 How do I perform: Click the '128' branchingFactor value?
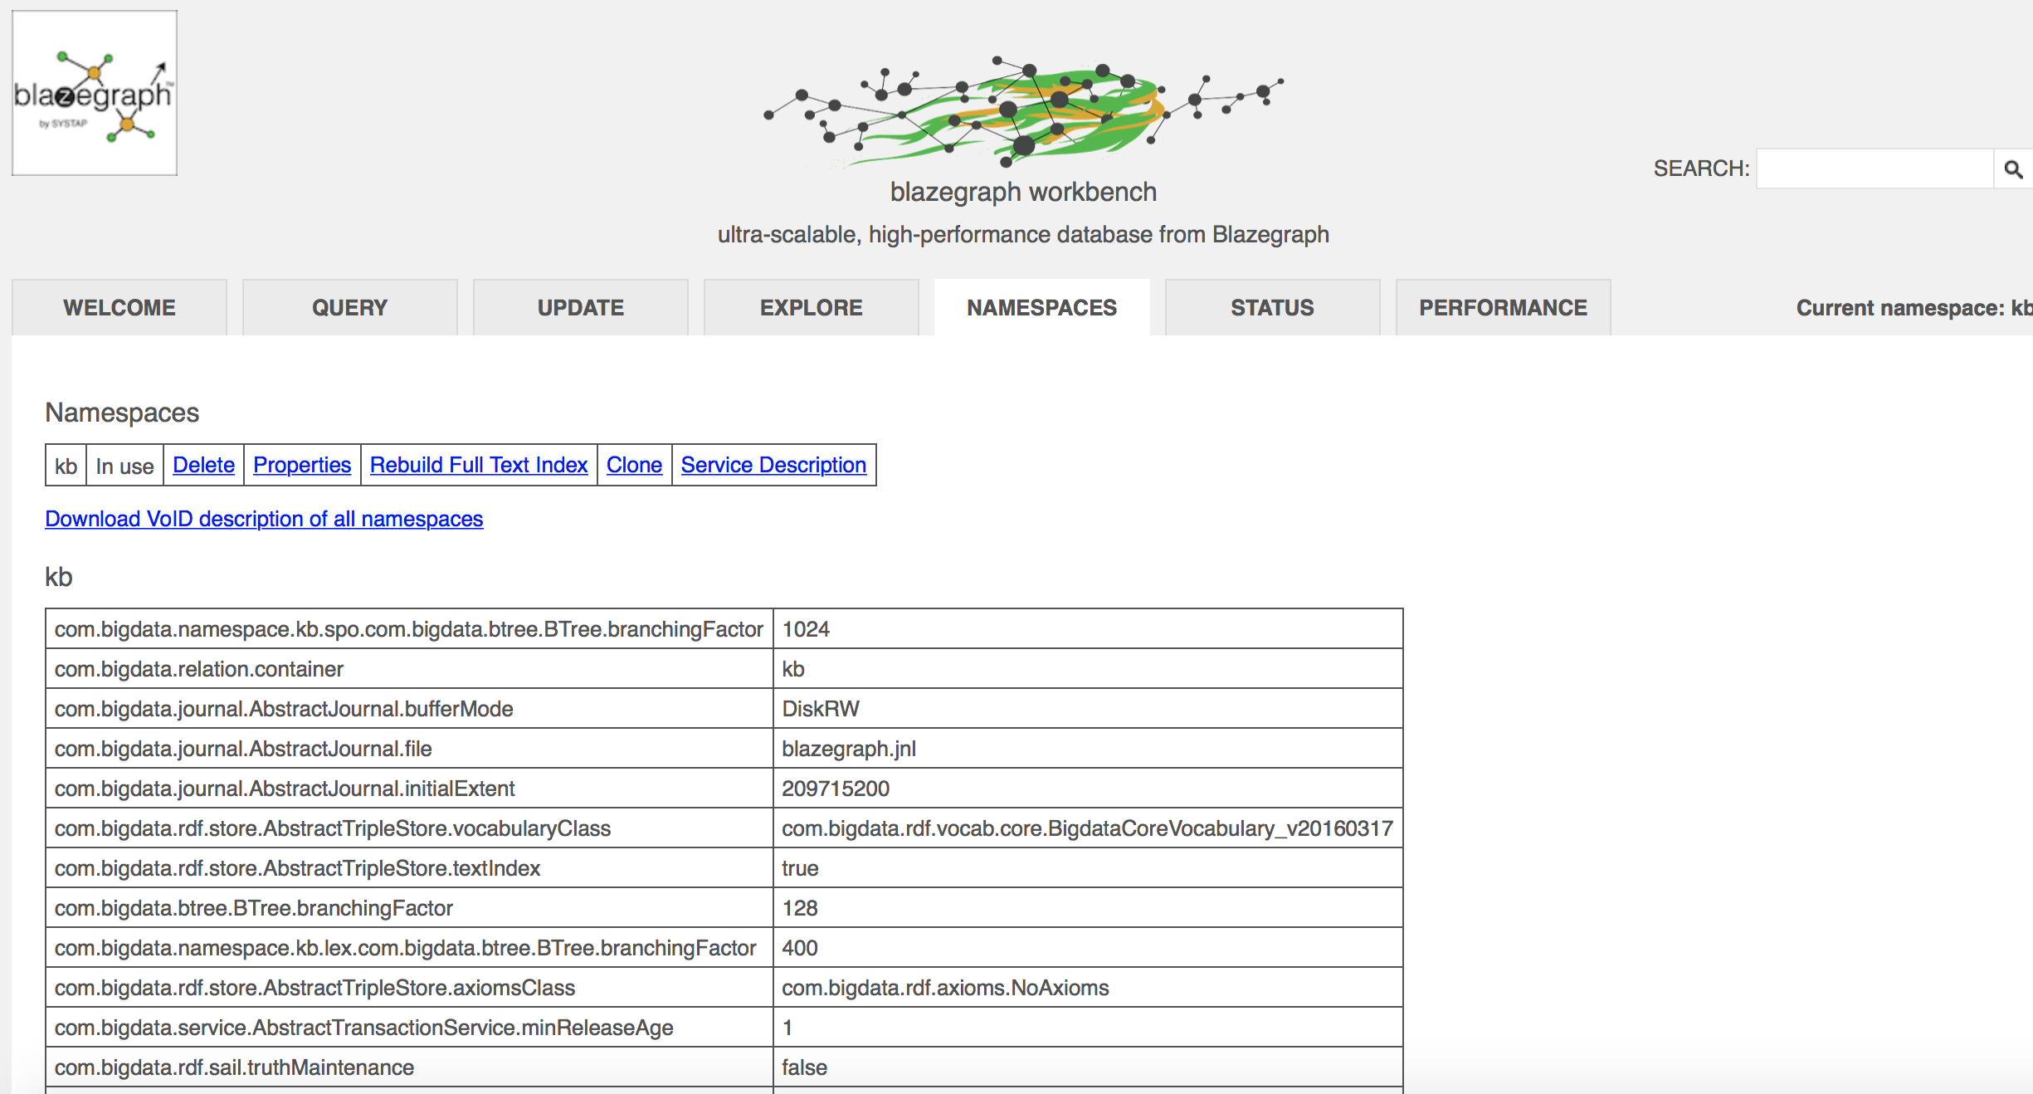1088,908
